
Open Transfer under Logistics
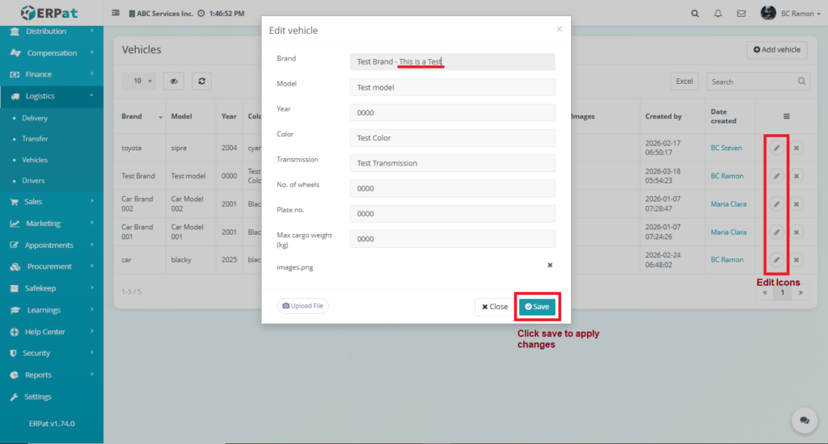[35, 139]
